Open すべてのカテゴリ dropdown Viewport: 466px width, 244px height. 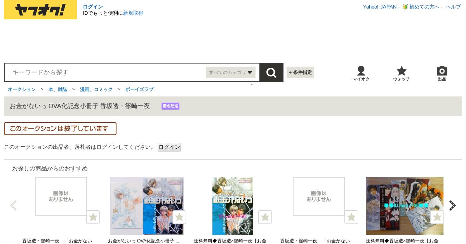(x=231, y=72)
